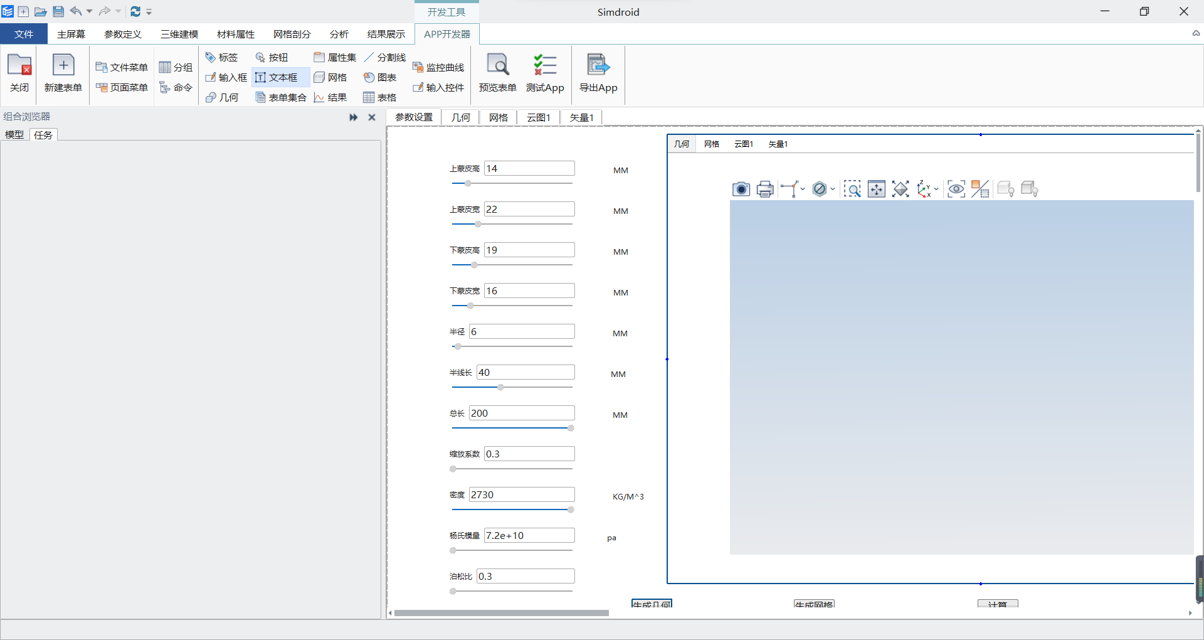Click the horizontal scrollbar of the form

pyautogui.click(x=502, y=613)
